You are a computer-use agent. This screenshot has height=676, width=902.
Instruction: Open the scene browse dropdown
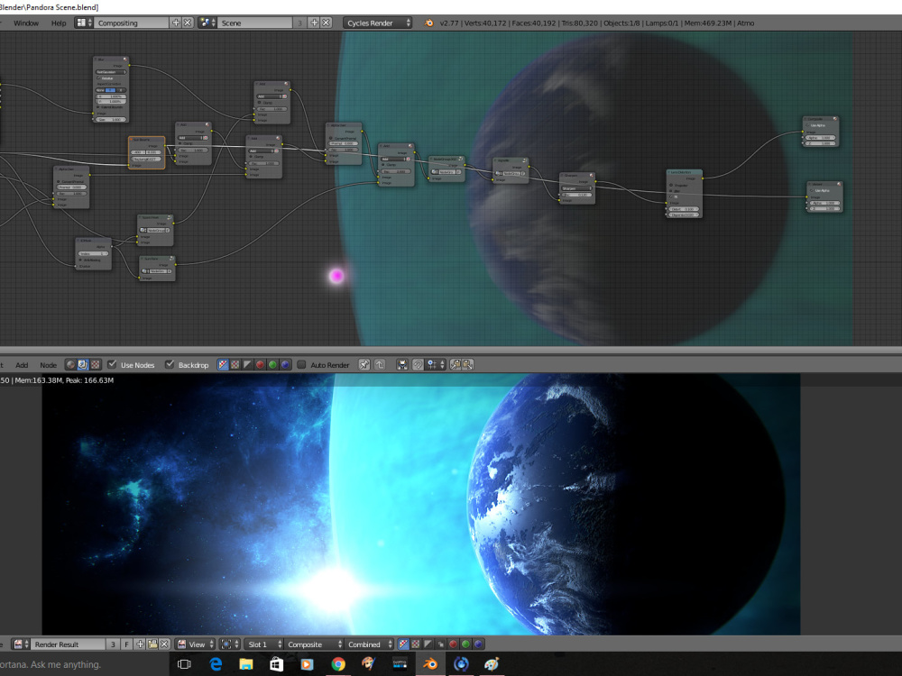[207, 23]
